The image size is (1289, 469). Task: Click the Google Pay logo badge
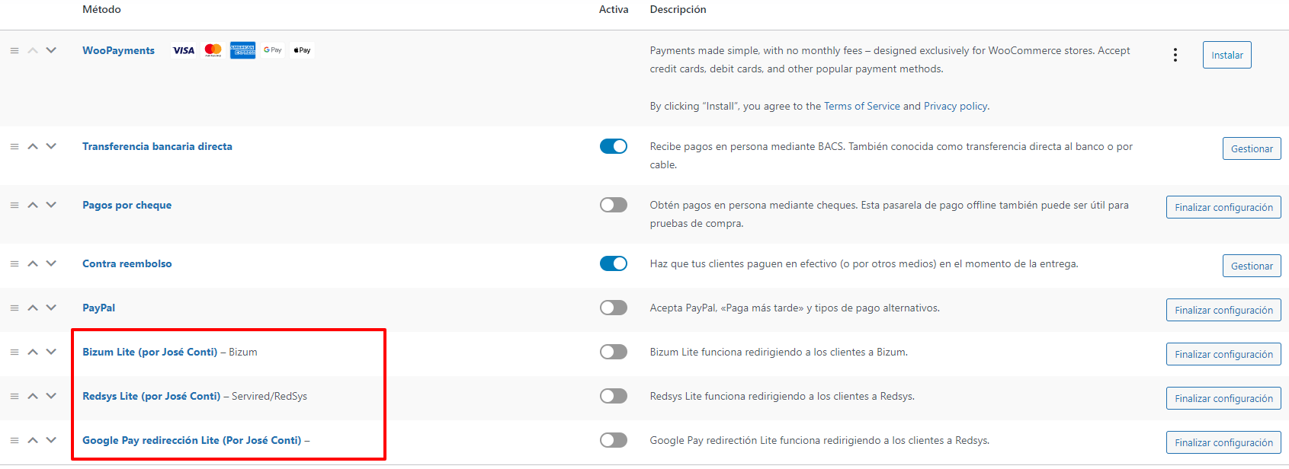point(273,50)
